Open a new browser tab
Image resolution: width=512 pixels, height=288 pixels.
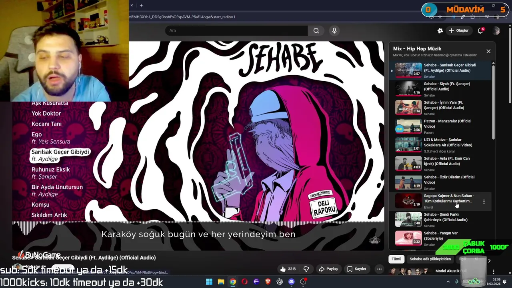click(141, 5)
